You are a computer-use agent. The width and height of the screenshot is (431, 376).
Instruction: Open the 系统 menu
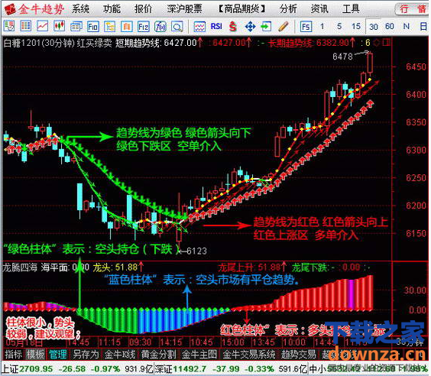pos(80,9)
